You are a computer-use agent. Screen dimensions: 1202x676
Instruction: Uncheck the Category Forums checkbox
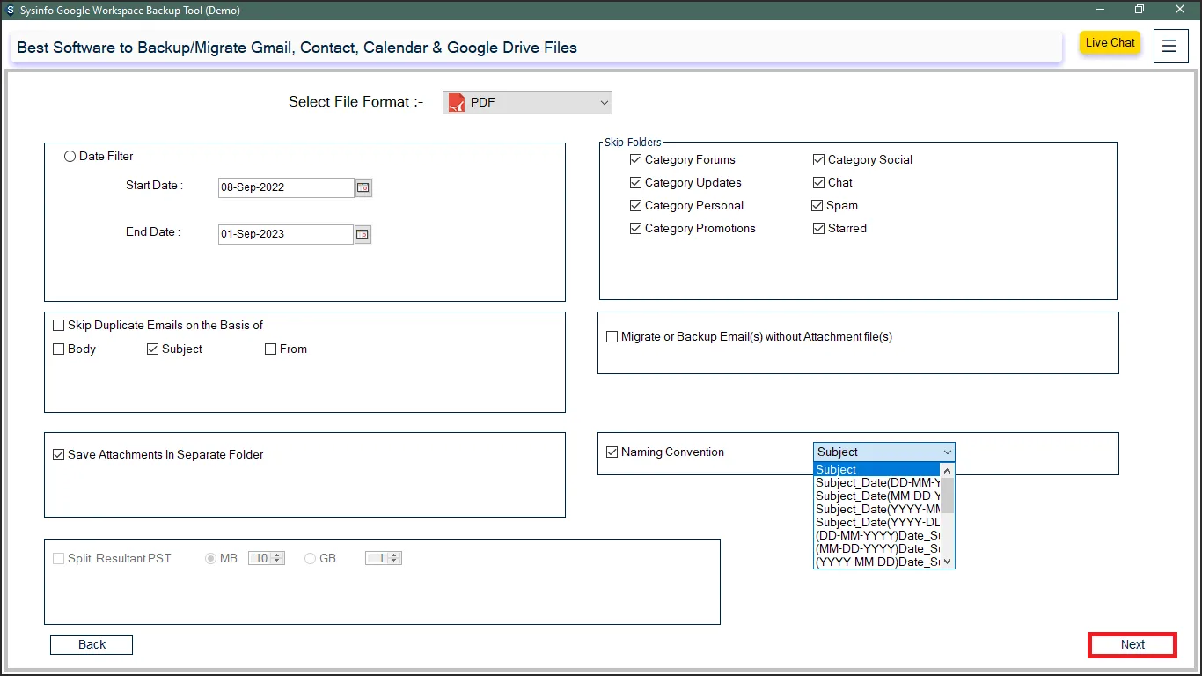(x=636, y=160)
